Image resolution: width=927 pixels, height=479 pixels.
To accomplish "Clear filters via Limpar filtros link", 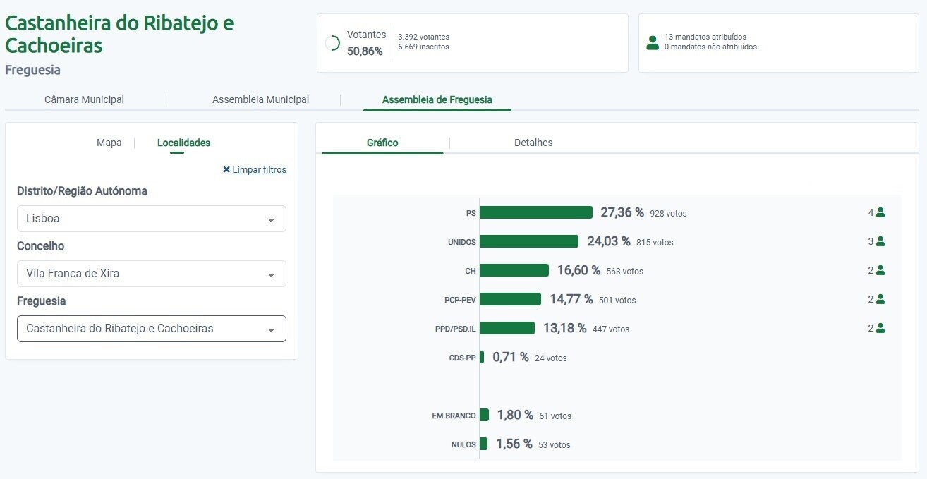I will coord(259,170).
